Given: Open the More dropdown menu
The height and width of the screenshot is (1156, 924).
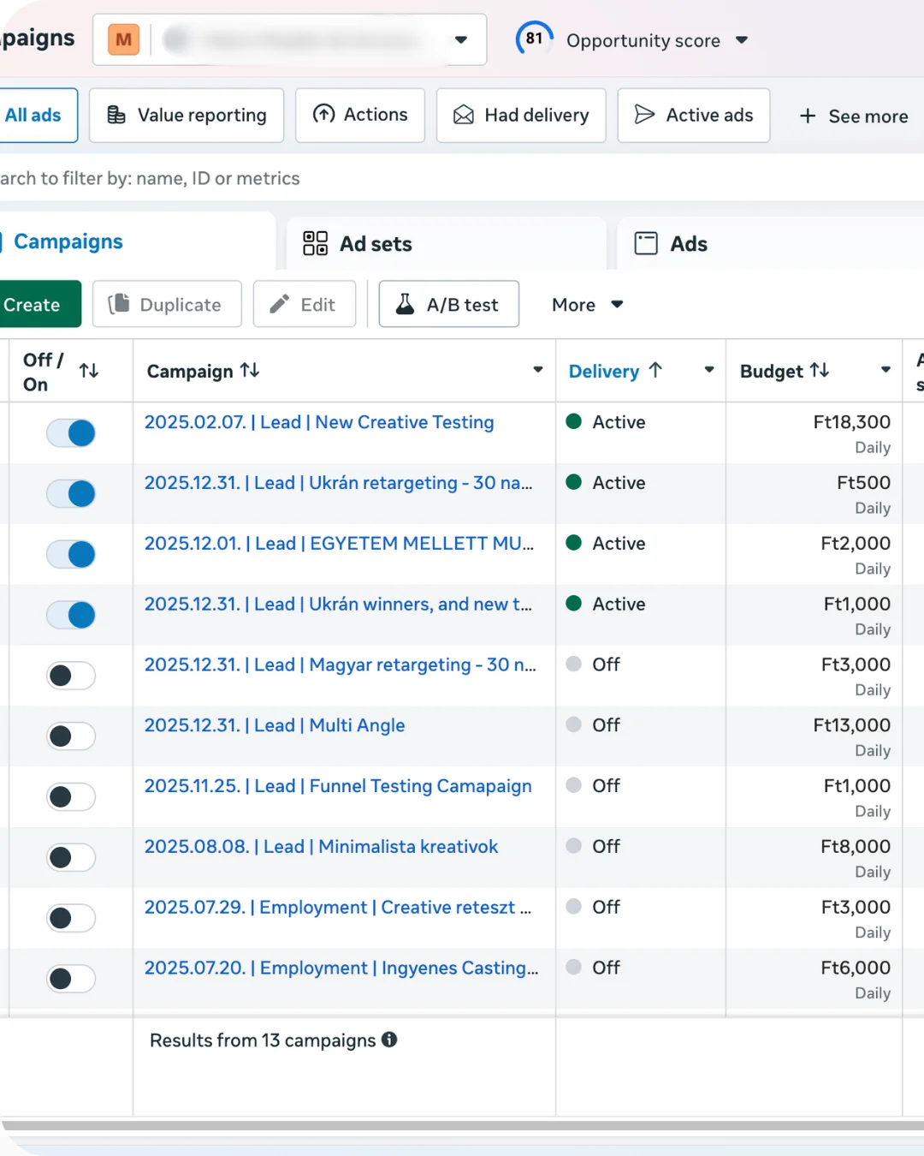Looking at the screenshot, I should (588, 305).
